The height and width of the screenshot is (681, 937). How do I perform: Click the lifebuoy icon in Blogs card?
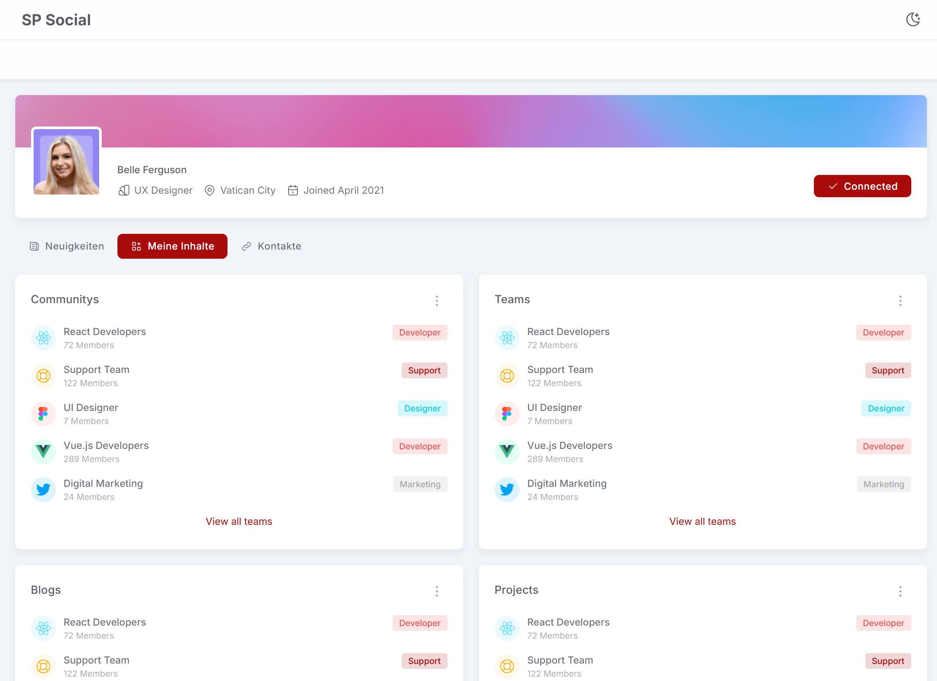44,666
